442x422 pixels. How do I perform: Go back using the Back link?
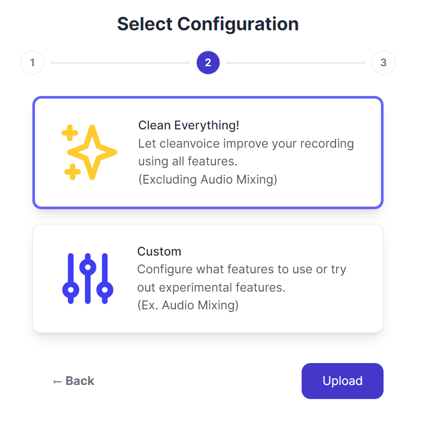pos(74,381)
